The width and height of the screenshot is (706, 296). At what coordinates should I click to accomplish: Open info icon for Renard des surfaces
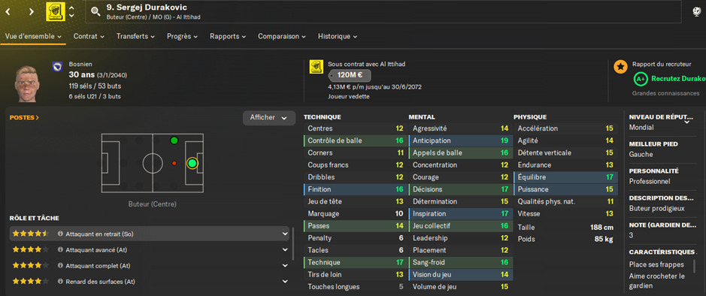60,282
